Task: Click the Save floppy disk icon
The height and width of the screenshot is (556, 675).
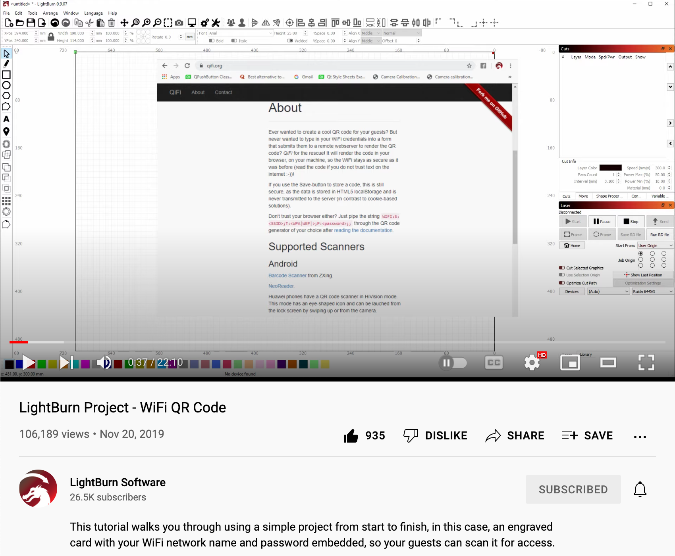Action: click(31, 23)
